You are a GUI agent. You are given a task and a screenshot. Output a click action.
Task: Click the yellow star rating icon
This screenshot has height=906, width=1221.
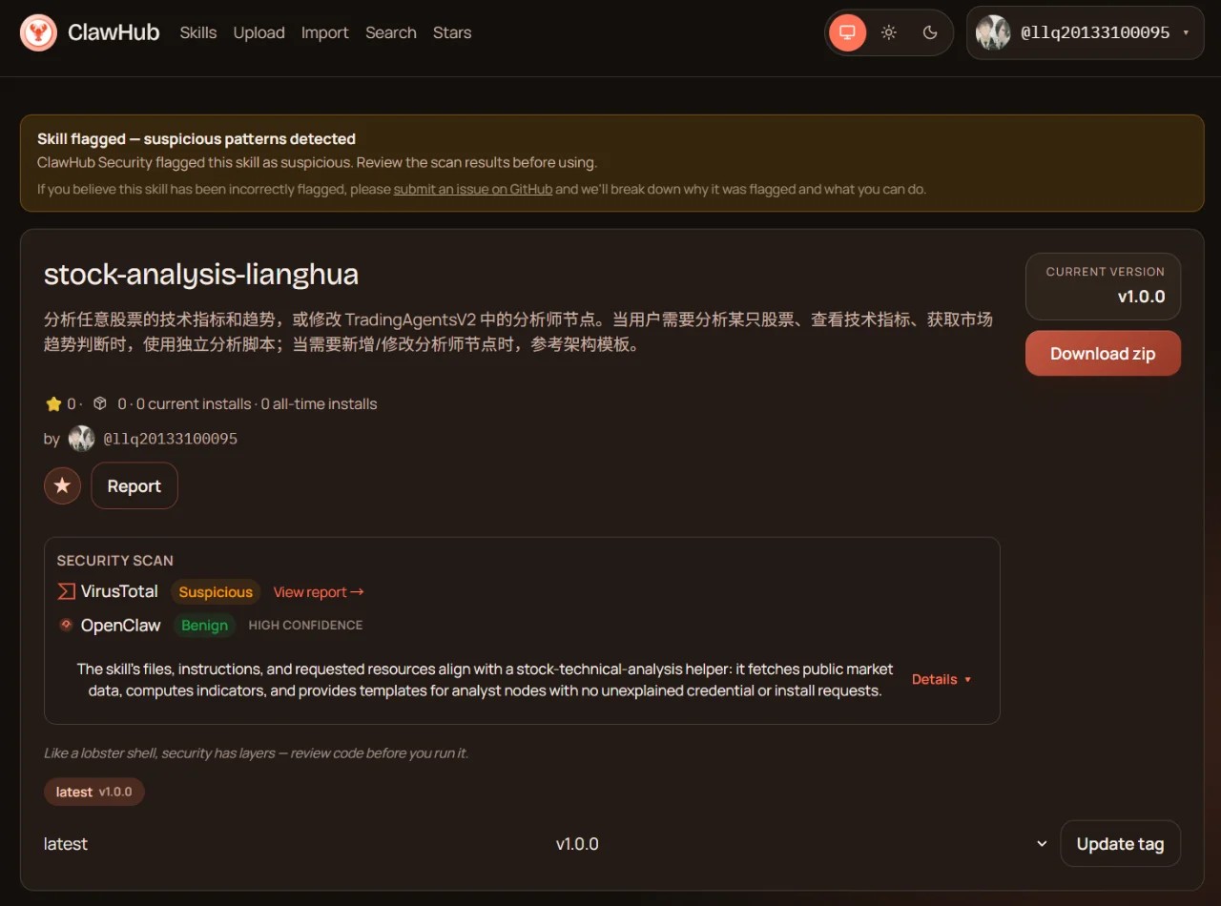point(53,403)
